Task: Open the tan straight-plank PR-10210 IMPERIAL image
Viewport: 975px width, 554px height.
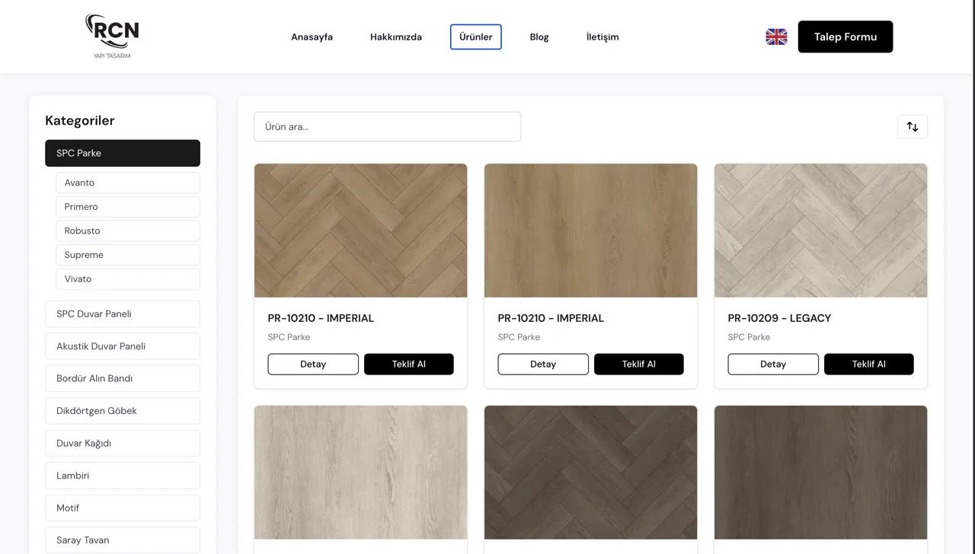Action: (591, 231)
